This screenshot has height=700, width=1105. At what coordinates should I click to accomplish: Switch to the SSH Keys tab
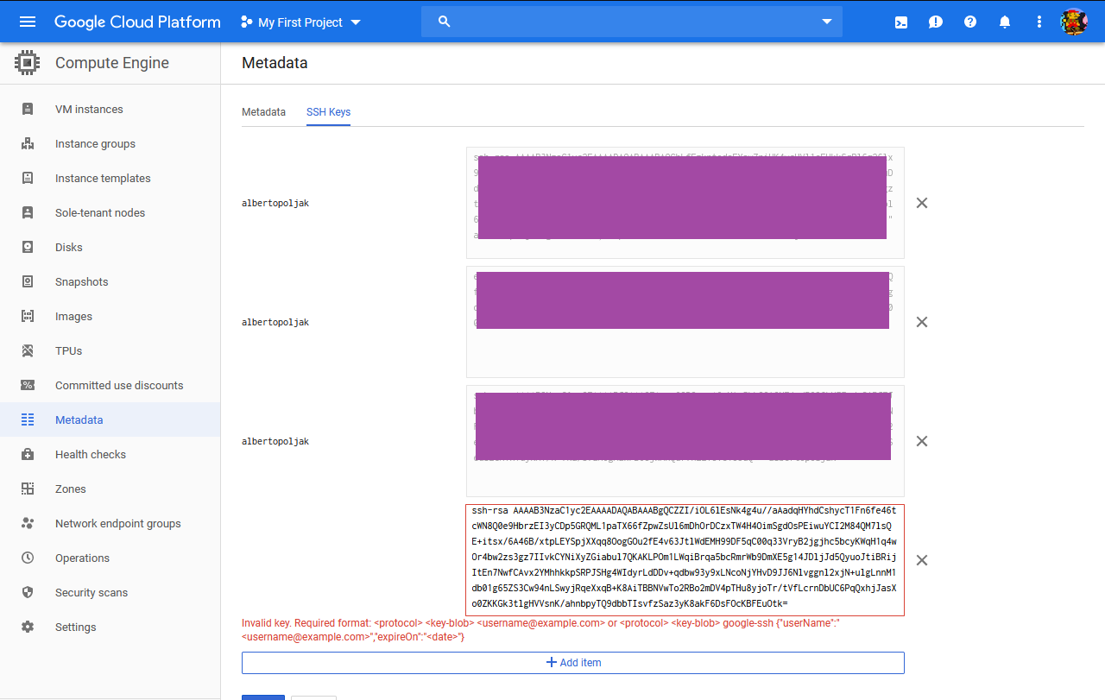point(328,112)
